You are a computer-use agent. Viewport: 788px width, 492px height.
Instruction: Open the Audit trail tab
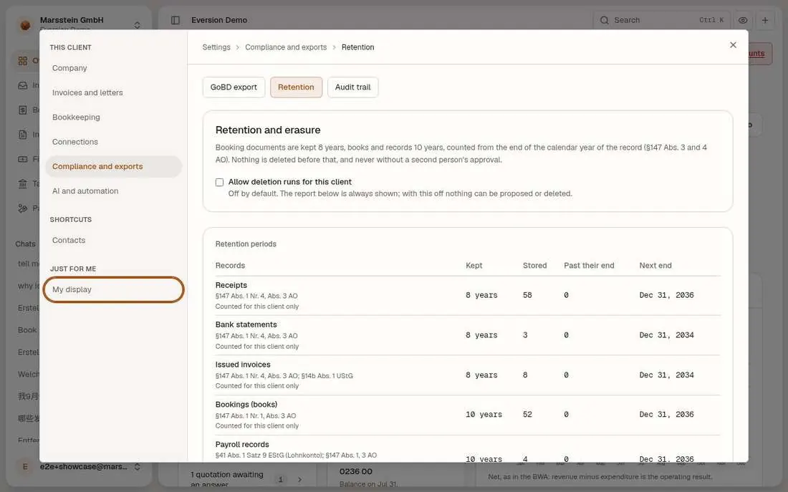coord(352,87)
